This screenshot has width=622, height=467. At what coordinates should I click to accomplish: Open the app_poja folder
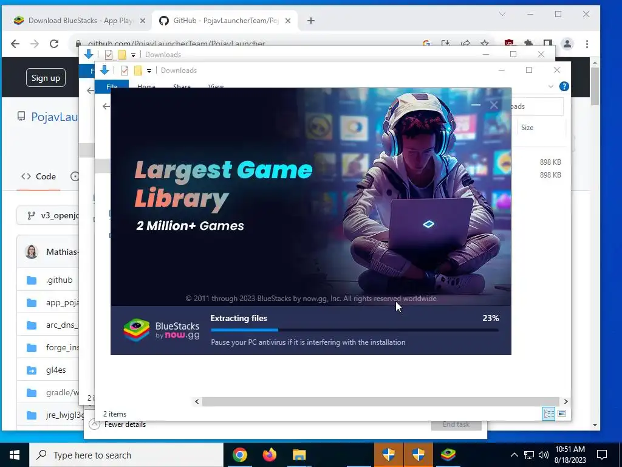63,303
